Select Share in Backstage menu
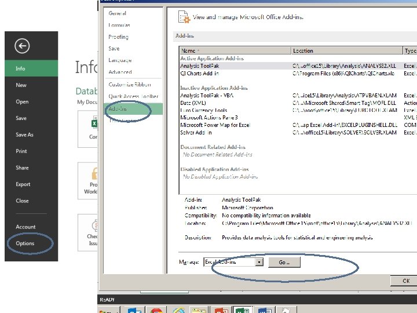Image resolution: width=417 pixels, height=313 pixels. pyautogui.click(x=31, y=168)
